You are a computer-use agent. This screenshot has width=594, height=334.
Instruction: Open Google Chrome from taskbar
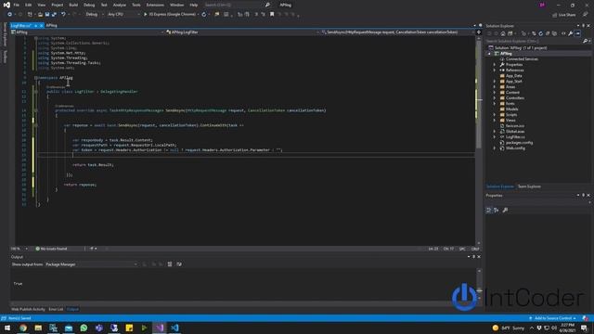pos(23,328)
